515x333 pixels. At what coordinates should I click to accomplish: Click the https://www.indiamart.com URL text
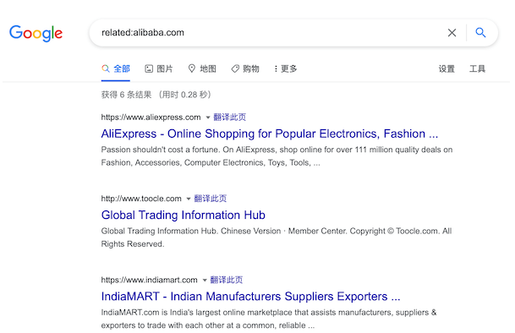(150, 280)
